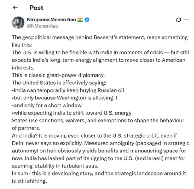Go back using the left arrow
194x189 pixels.
(15, 8)
